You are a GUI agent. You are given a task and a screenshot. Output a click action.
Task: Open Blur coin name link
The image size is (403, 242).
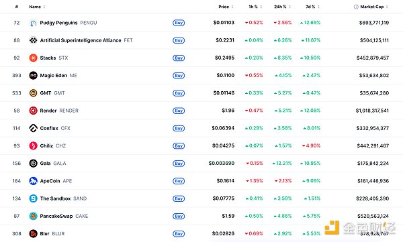[44, 233]
